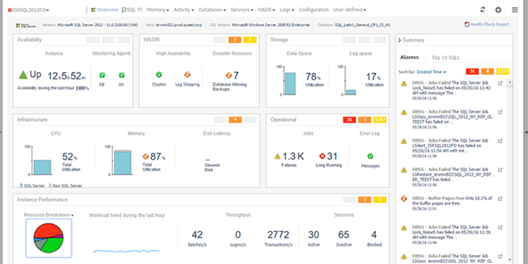The height and width of the screenshot is (264, 528).
Task: Click the 42 Batches/s value
Action: pyautogui.click(x=197, y=234)
